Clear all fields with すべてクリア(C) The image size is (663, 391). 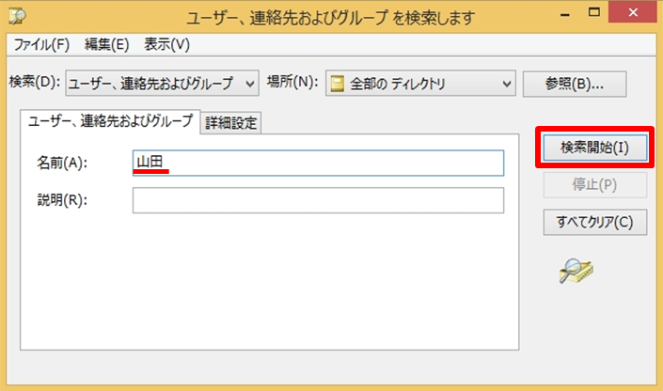point(595,222)
